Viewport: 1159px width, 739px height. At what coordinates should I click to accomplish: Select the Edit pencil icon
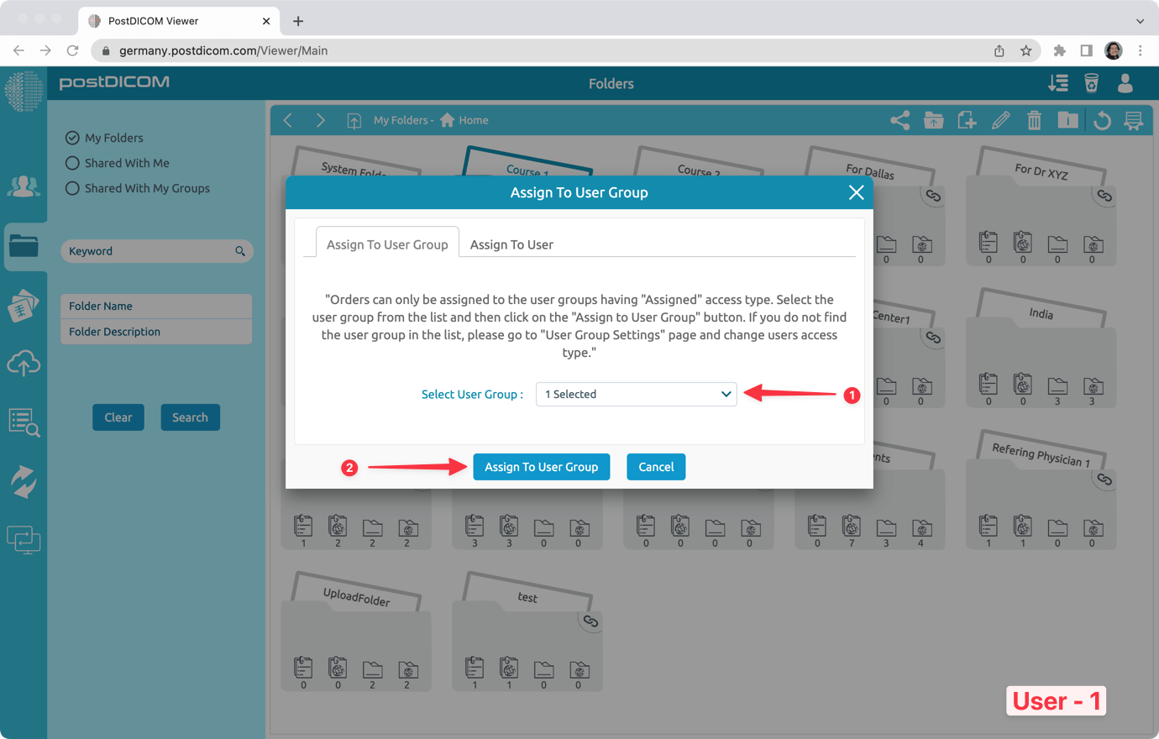coord(1000,120)
